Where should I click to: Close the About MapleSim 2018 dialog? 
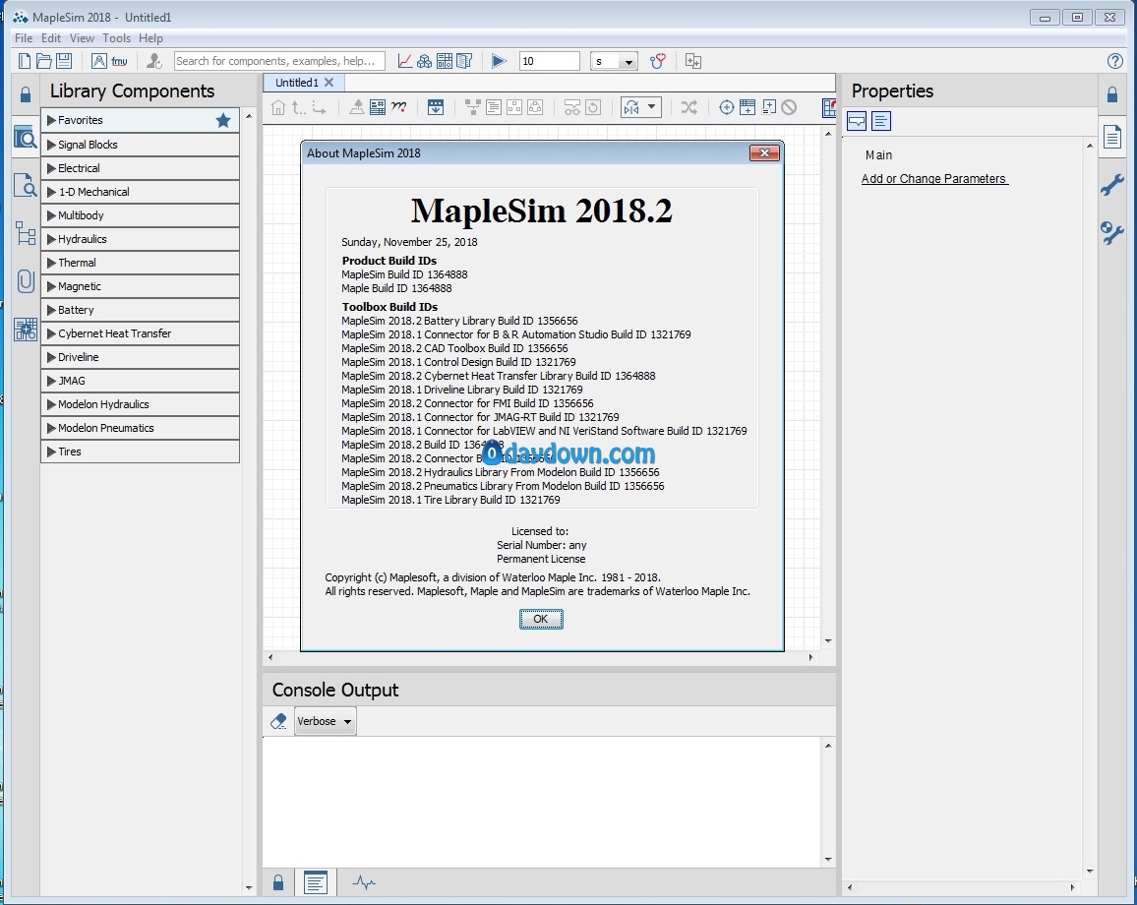764,153
